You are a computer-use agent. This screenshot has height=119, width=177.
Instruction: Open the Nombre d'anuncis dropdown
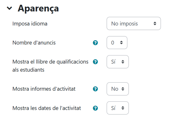tap(117, 43)
